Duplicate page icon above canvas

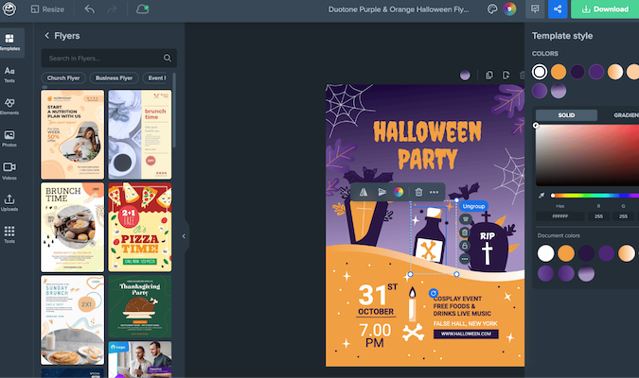(489, 76)
